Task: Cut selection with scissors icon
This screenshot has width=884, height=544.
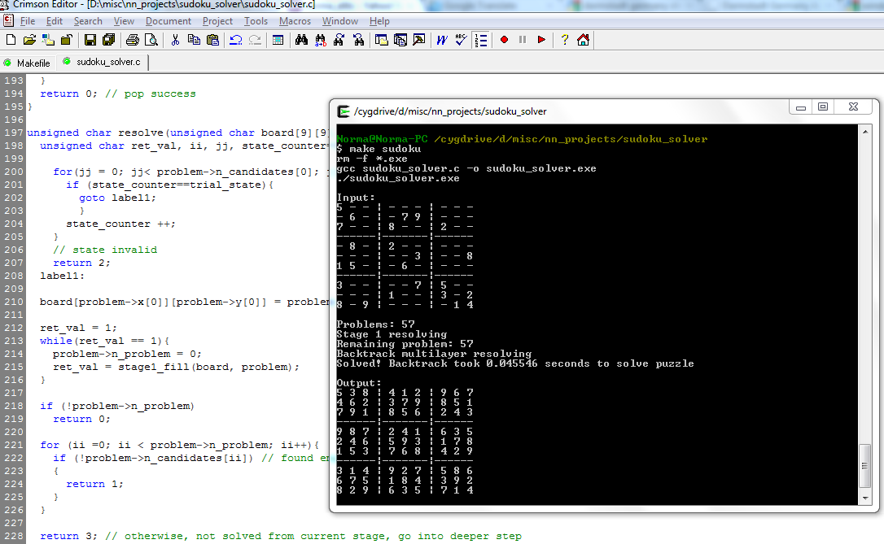Action: 175,40
